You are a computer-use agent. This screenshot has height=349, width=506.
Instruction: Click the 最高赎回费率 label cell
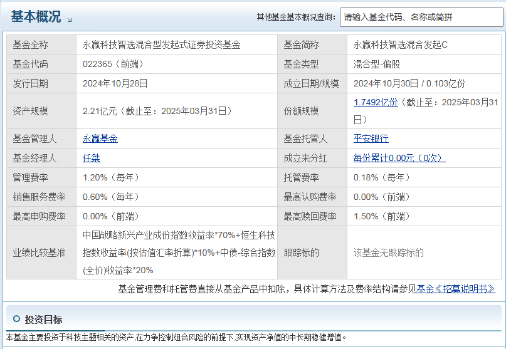point(312,216)
